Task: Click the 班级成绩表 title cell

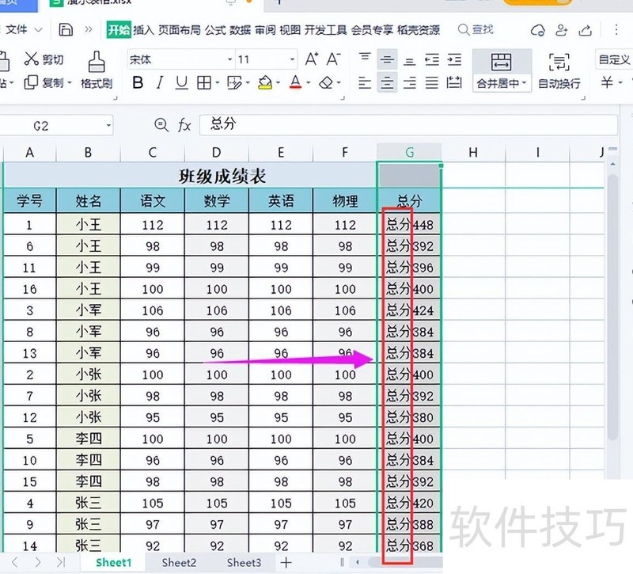Action: click(x=190, y=176)
